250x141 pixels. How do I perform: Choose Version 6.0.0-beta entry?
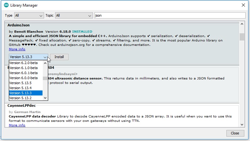pos(26,78)
